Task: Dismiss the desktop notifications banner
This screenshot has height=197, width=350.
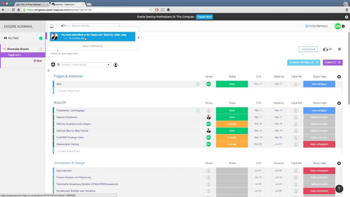Action: tap(346, 17)
